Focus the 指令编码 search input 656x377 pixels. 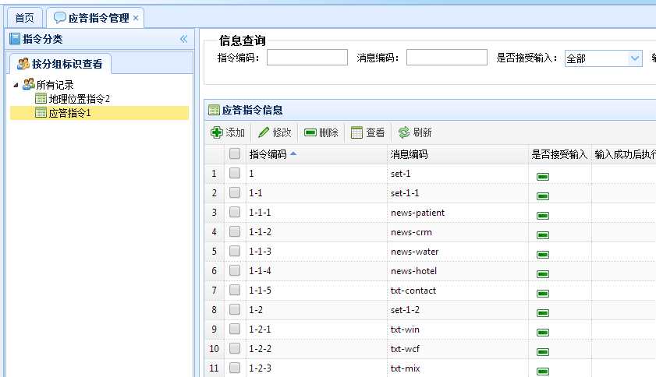307,58
